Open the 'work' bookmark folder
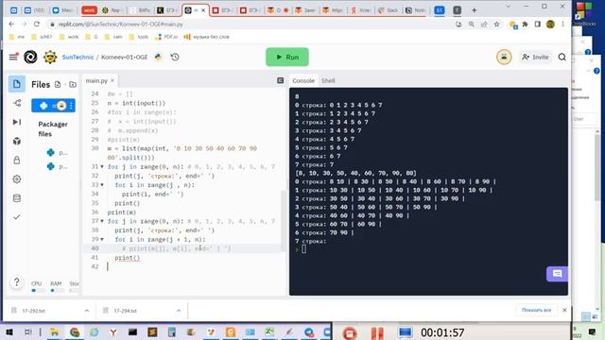 (69, 37)
